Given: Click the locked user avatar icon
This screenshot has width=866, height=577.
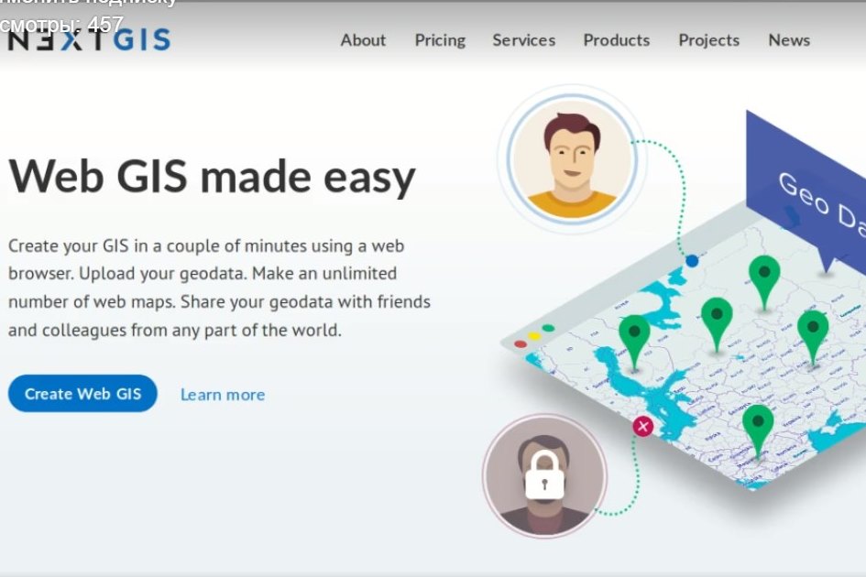Looking at the screenshot, I should (545, 475).
